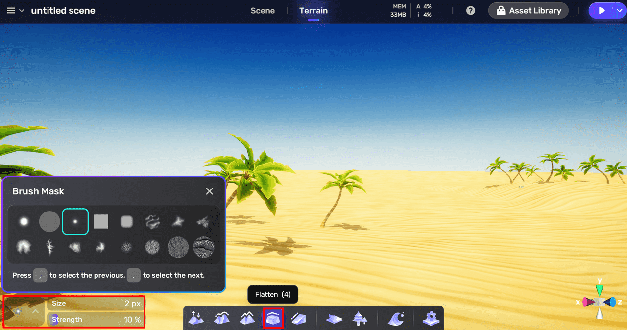This screenshot has width=627, height=330.
Task: Select the slope ramp terrain tool
Action: [298, 318]
